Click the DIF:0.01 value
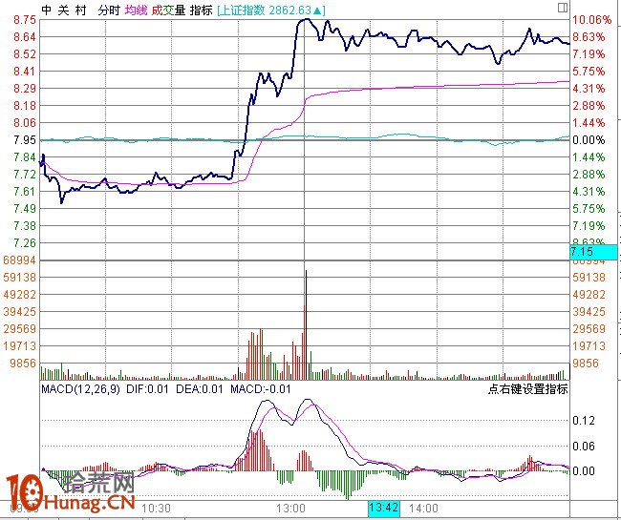 pos(147,388)
